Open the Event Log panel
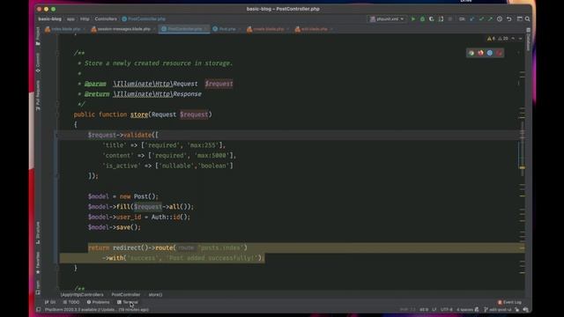 509,302
